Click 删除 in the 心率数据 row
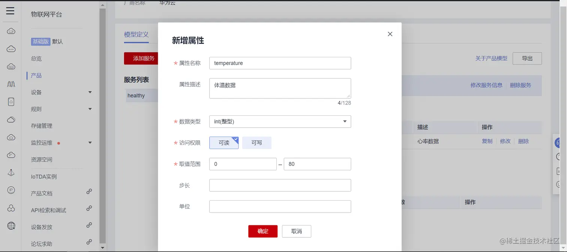The height and width of the screenshot is (252, 567). pos(523,141)
